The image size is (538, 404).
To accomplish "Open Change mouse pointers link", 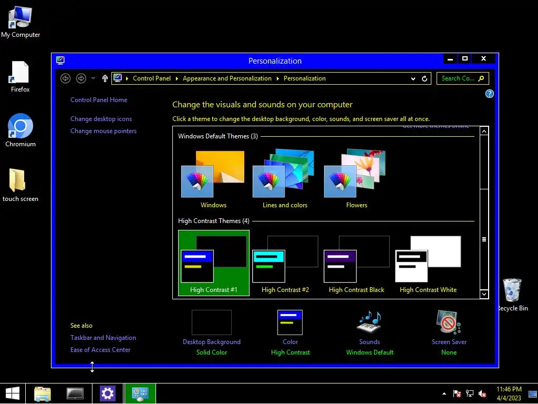I will pyautogui.click(x=104, y=131).
